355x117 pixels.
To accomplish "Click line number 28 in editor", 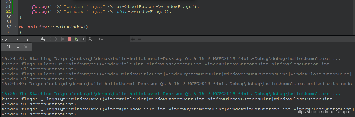I will pyautogui.click(x=9, y=6).
